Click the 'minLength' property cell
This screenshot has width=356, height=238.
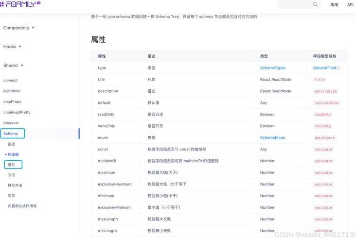116,231
